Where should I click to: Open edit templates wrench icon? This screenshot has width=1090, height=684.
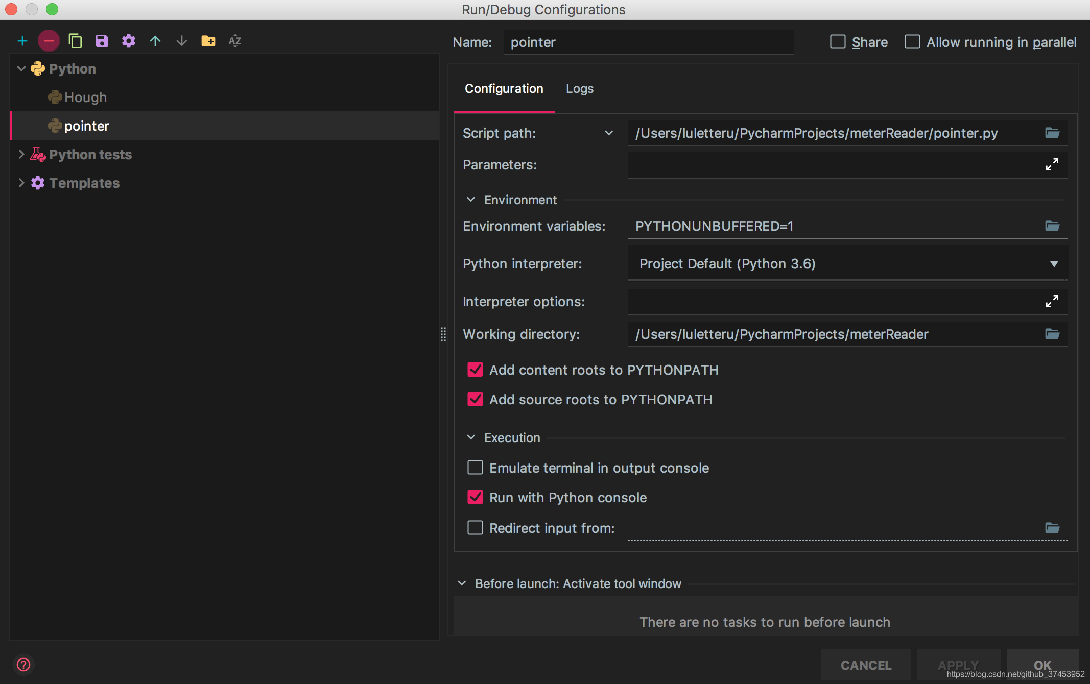pos(129,41)
